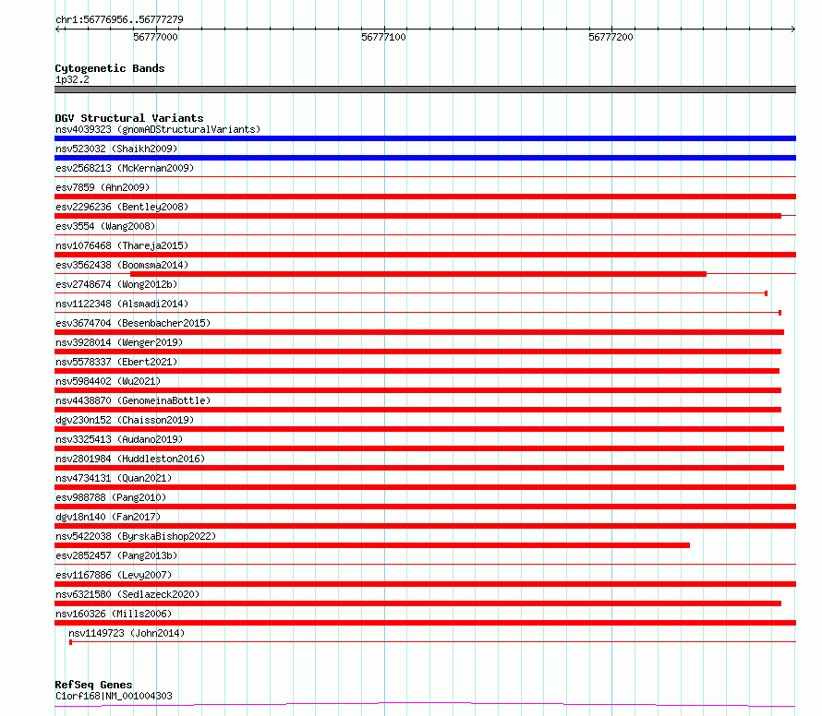Open variant nsv5984402 (Wu2021)
Viewport: 822px width, 716px height.
coord(108,381)
